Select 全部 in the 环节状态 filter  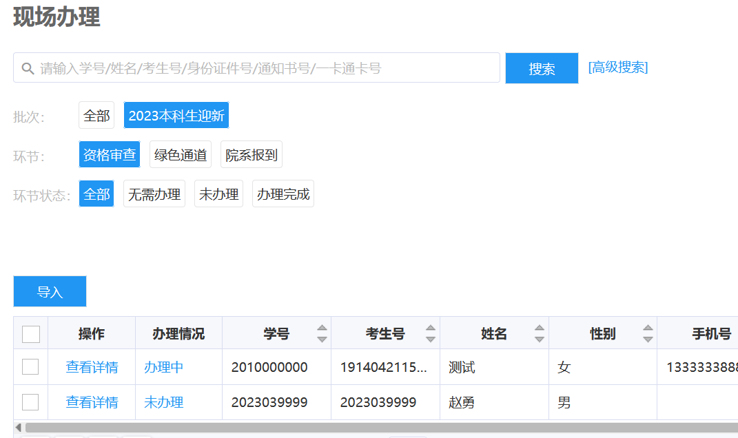96,194
